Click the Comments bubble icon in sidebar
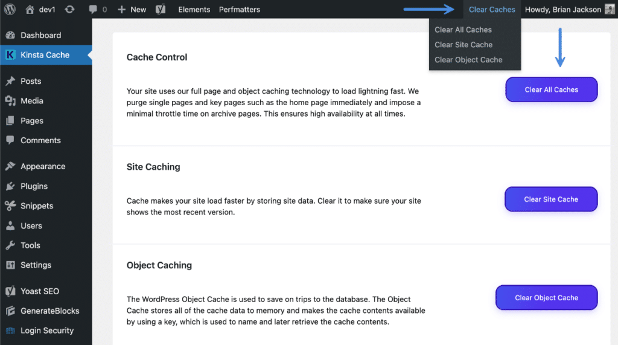The image size is (618, 345). [x=10, y=140]
